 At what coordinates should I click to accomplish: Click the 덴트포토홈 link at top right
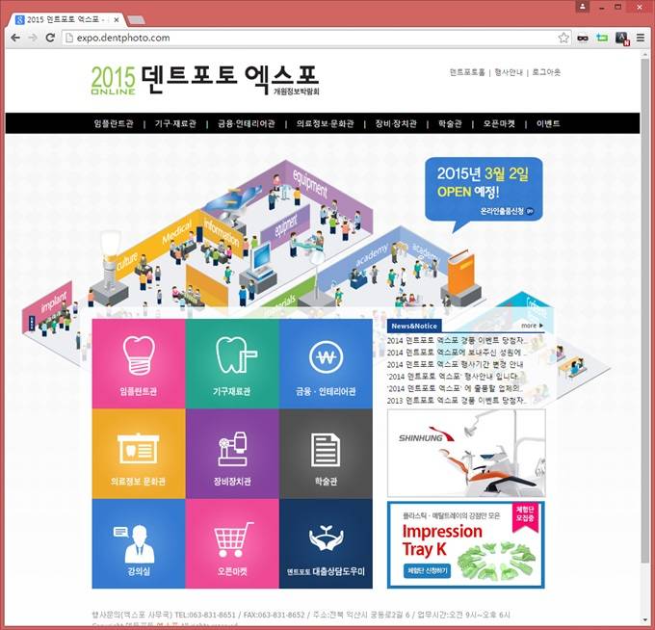[x=467, y=72]
